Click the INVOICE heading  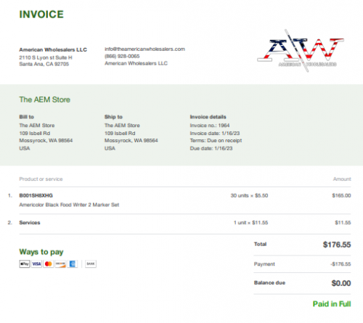(x=41, y=15)
